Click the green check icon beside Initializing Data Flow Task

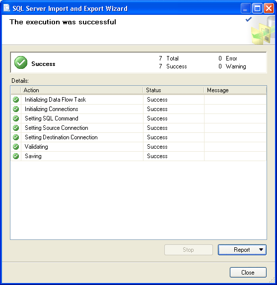coord(16,100)
